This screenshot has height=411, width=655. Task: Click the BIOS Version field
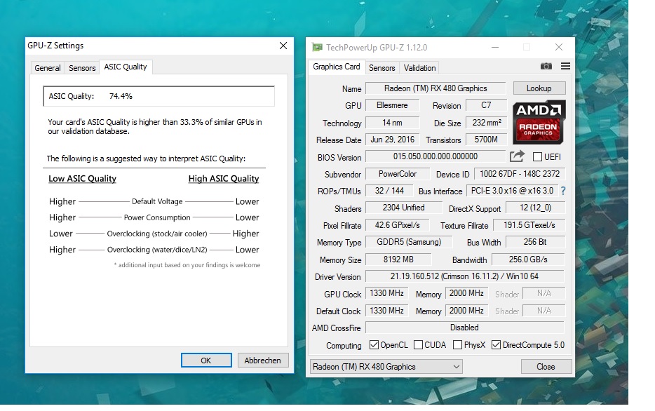point(435,156)
